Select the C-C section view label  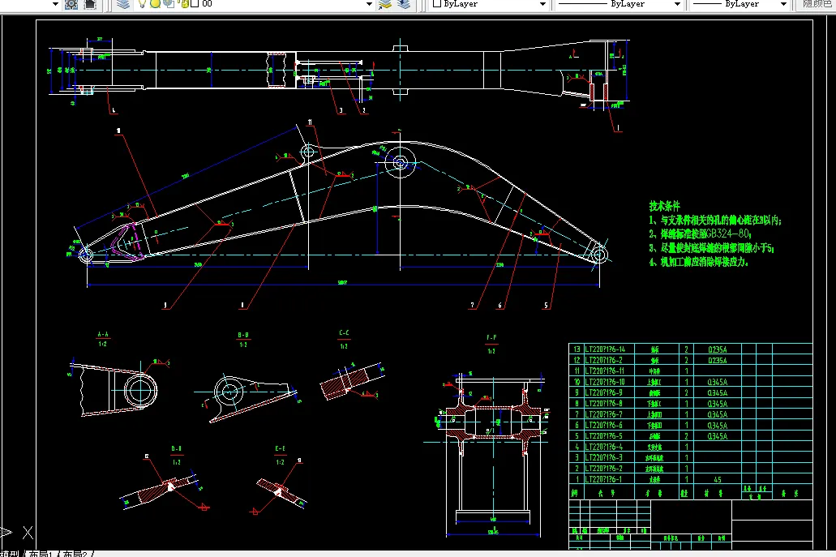[344, 332]
